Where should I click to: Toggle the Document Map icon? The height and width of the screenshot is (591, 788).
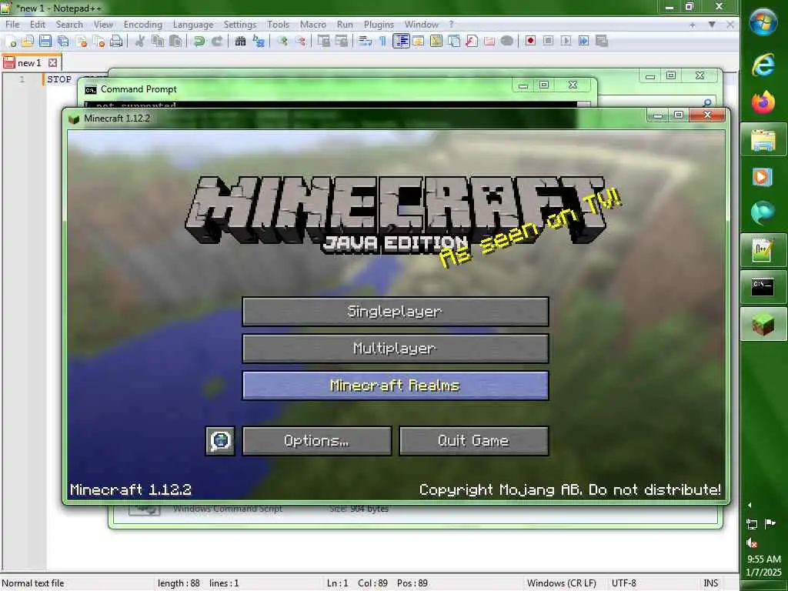pos(436,42)
